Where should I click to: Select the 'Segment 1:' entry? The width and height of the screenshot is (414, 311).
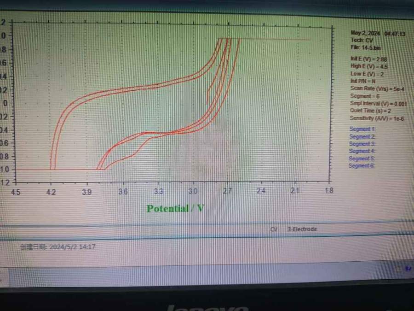[362, 129]
